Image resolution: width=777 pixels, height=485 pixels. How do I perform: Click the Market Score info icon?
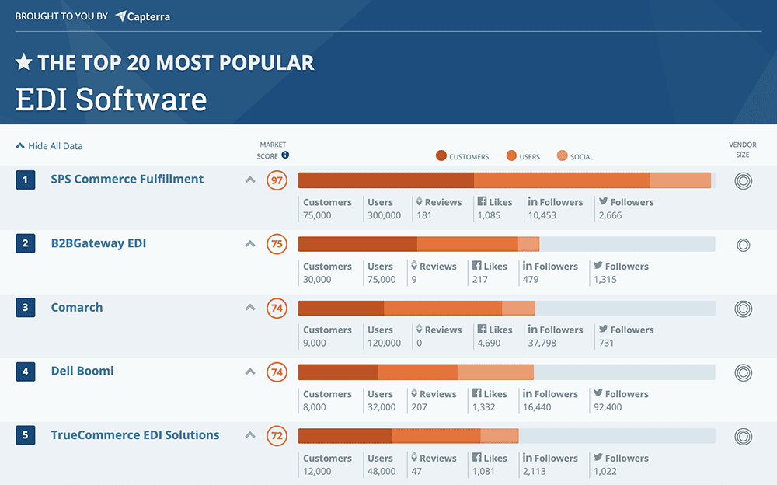[x=285, y=155]
